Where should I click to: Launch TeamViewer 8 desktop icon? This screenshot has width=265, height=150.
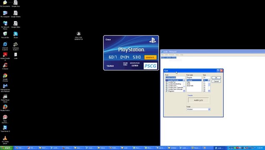click(5, 129)
